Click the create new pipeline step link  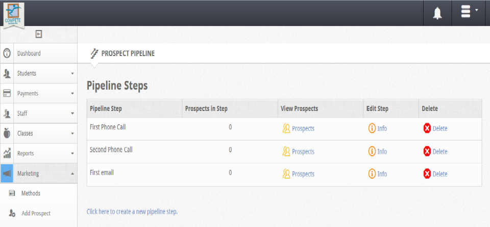pos(132,211)
